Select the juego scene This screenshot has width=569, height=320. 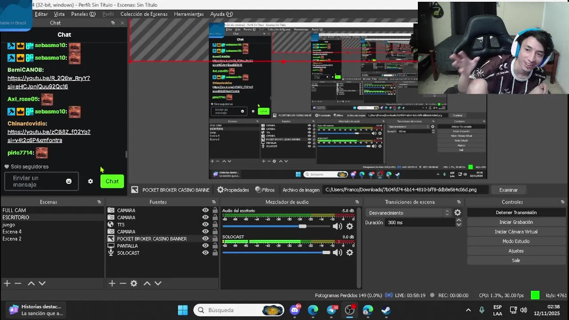(x=8, y=224)
